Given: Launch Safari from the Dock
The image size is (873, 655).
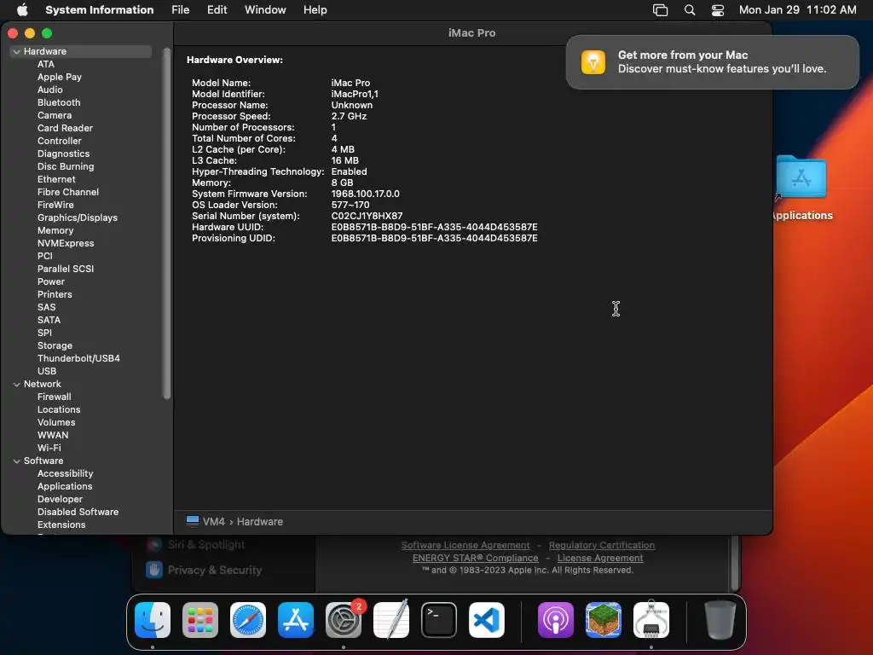Looking at the screenshot, I should [248, 620].
